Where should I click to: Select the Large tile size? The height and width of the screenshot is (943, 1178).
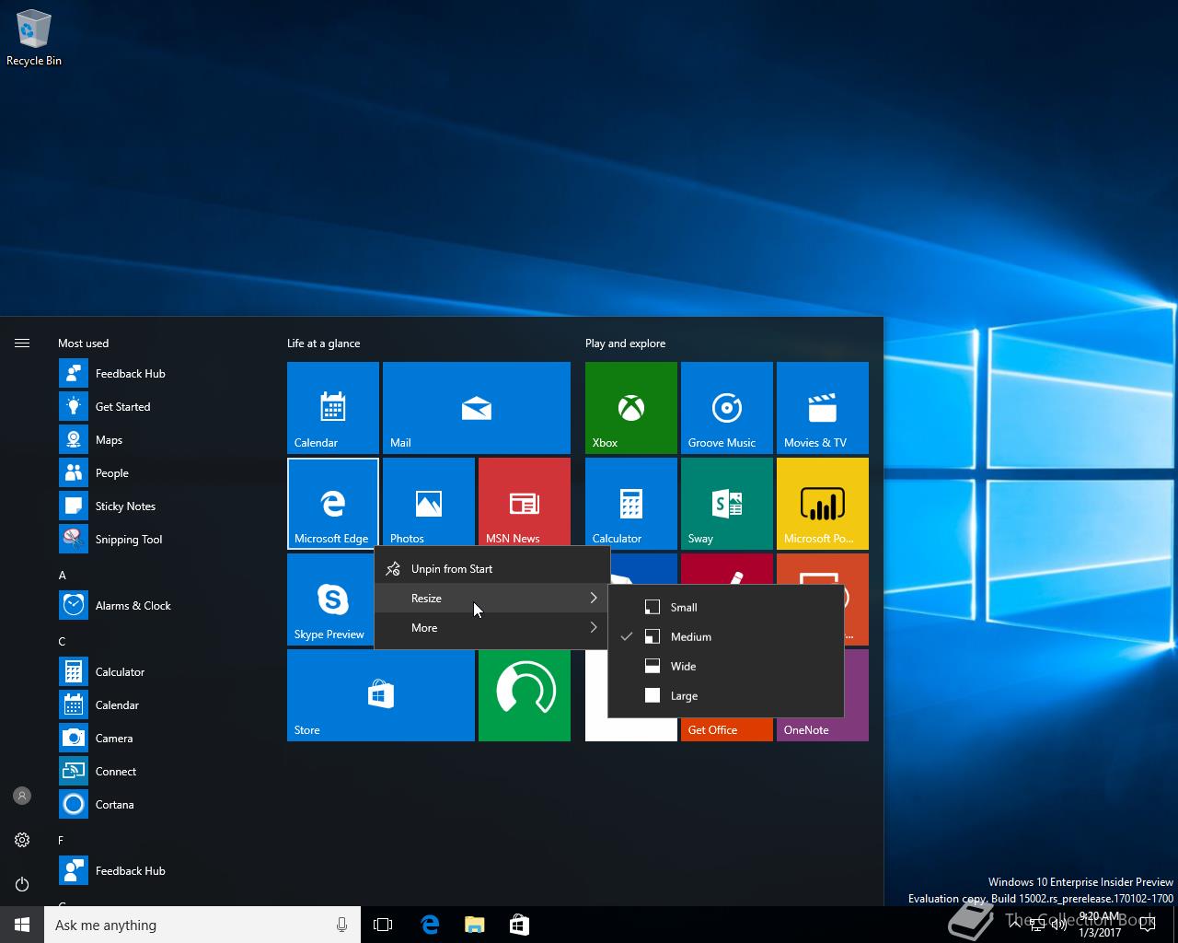(726, 695)
